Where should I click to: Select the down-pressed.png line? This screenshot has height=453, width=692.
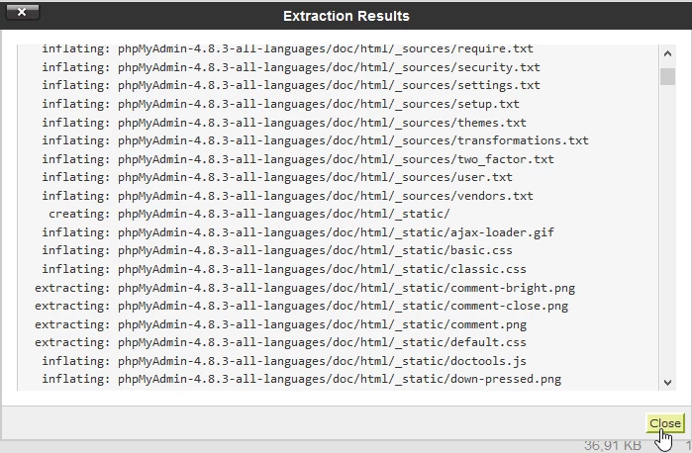click(301, 379)
